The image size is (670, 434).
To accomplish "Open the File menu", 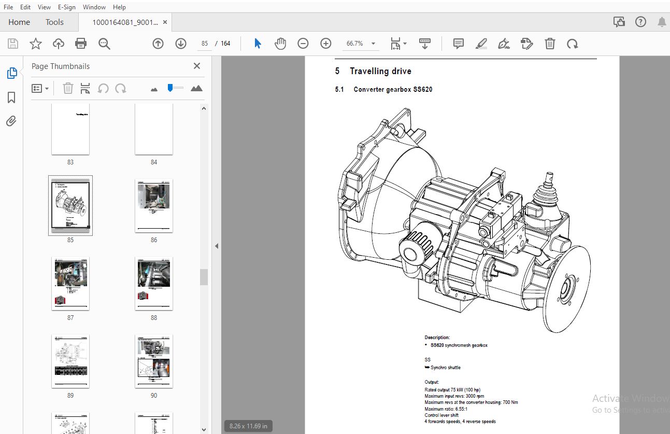I will click(x=8, y=7).
